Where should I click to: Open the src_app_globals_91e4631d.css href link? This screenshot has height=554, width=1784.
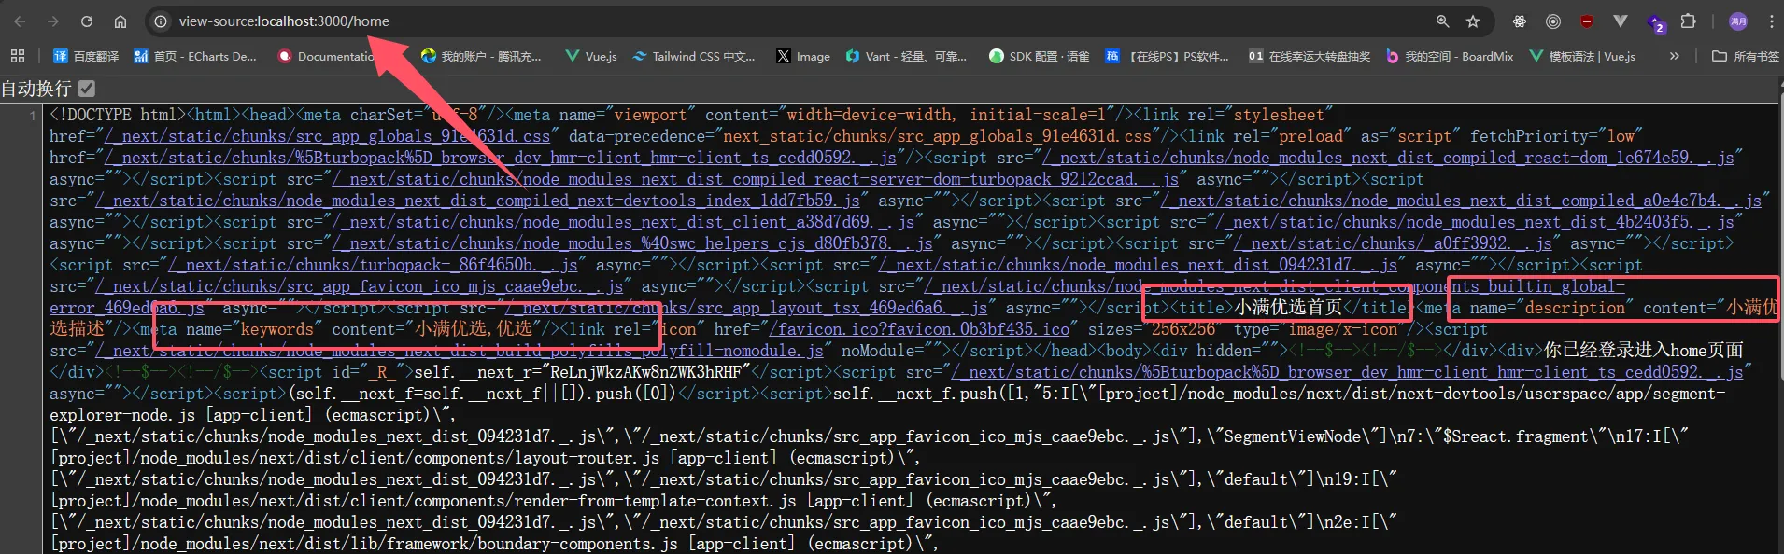[327, 136]
